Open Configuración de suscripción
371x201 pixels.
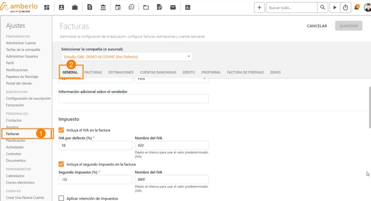point(28,98)
